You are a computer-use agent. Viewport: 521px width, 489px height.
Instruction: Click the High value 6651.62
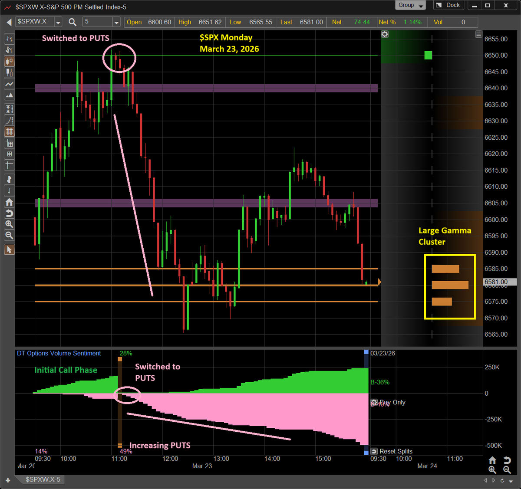[210, 22]
